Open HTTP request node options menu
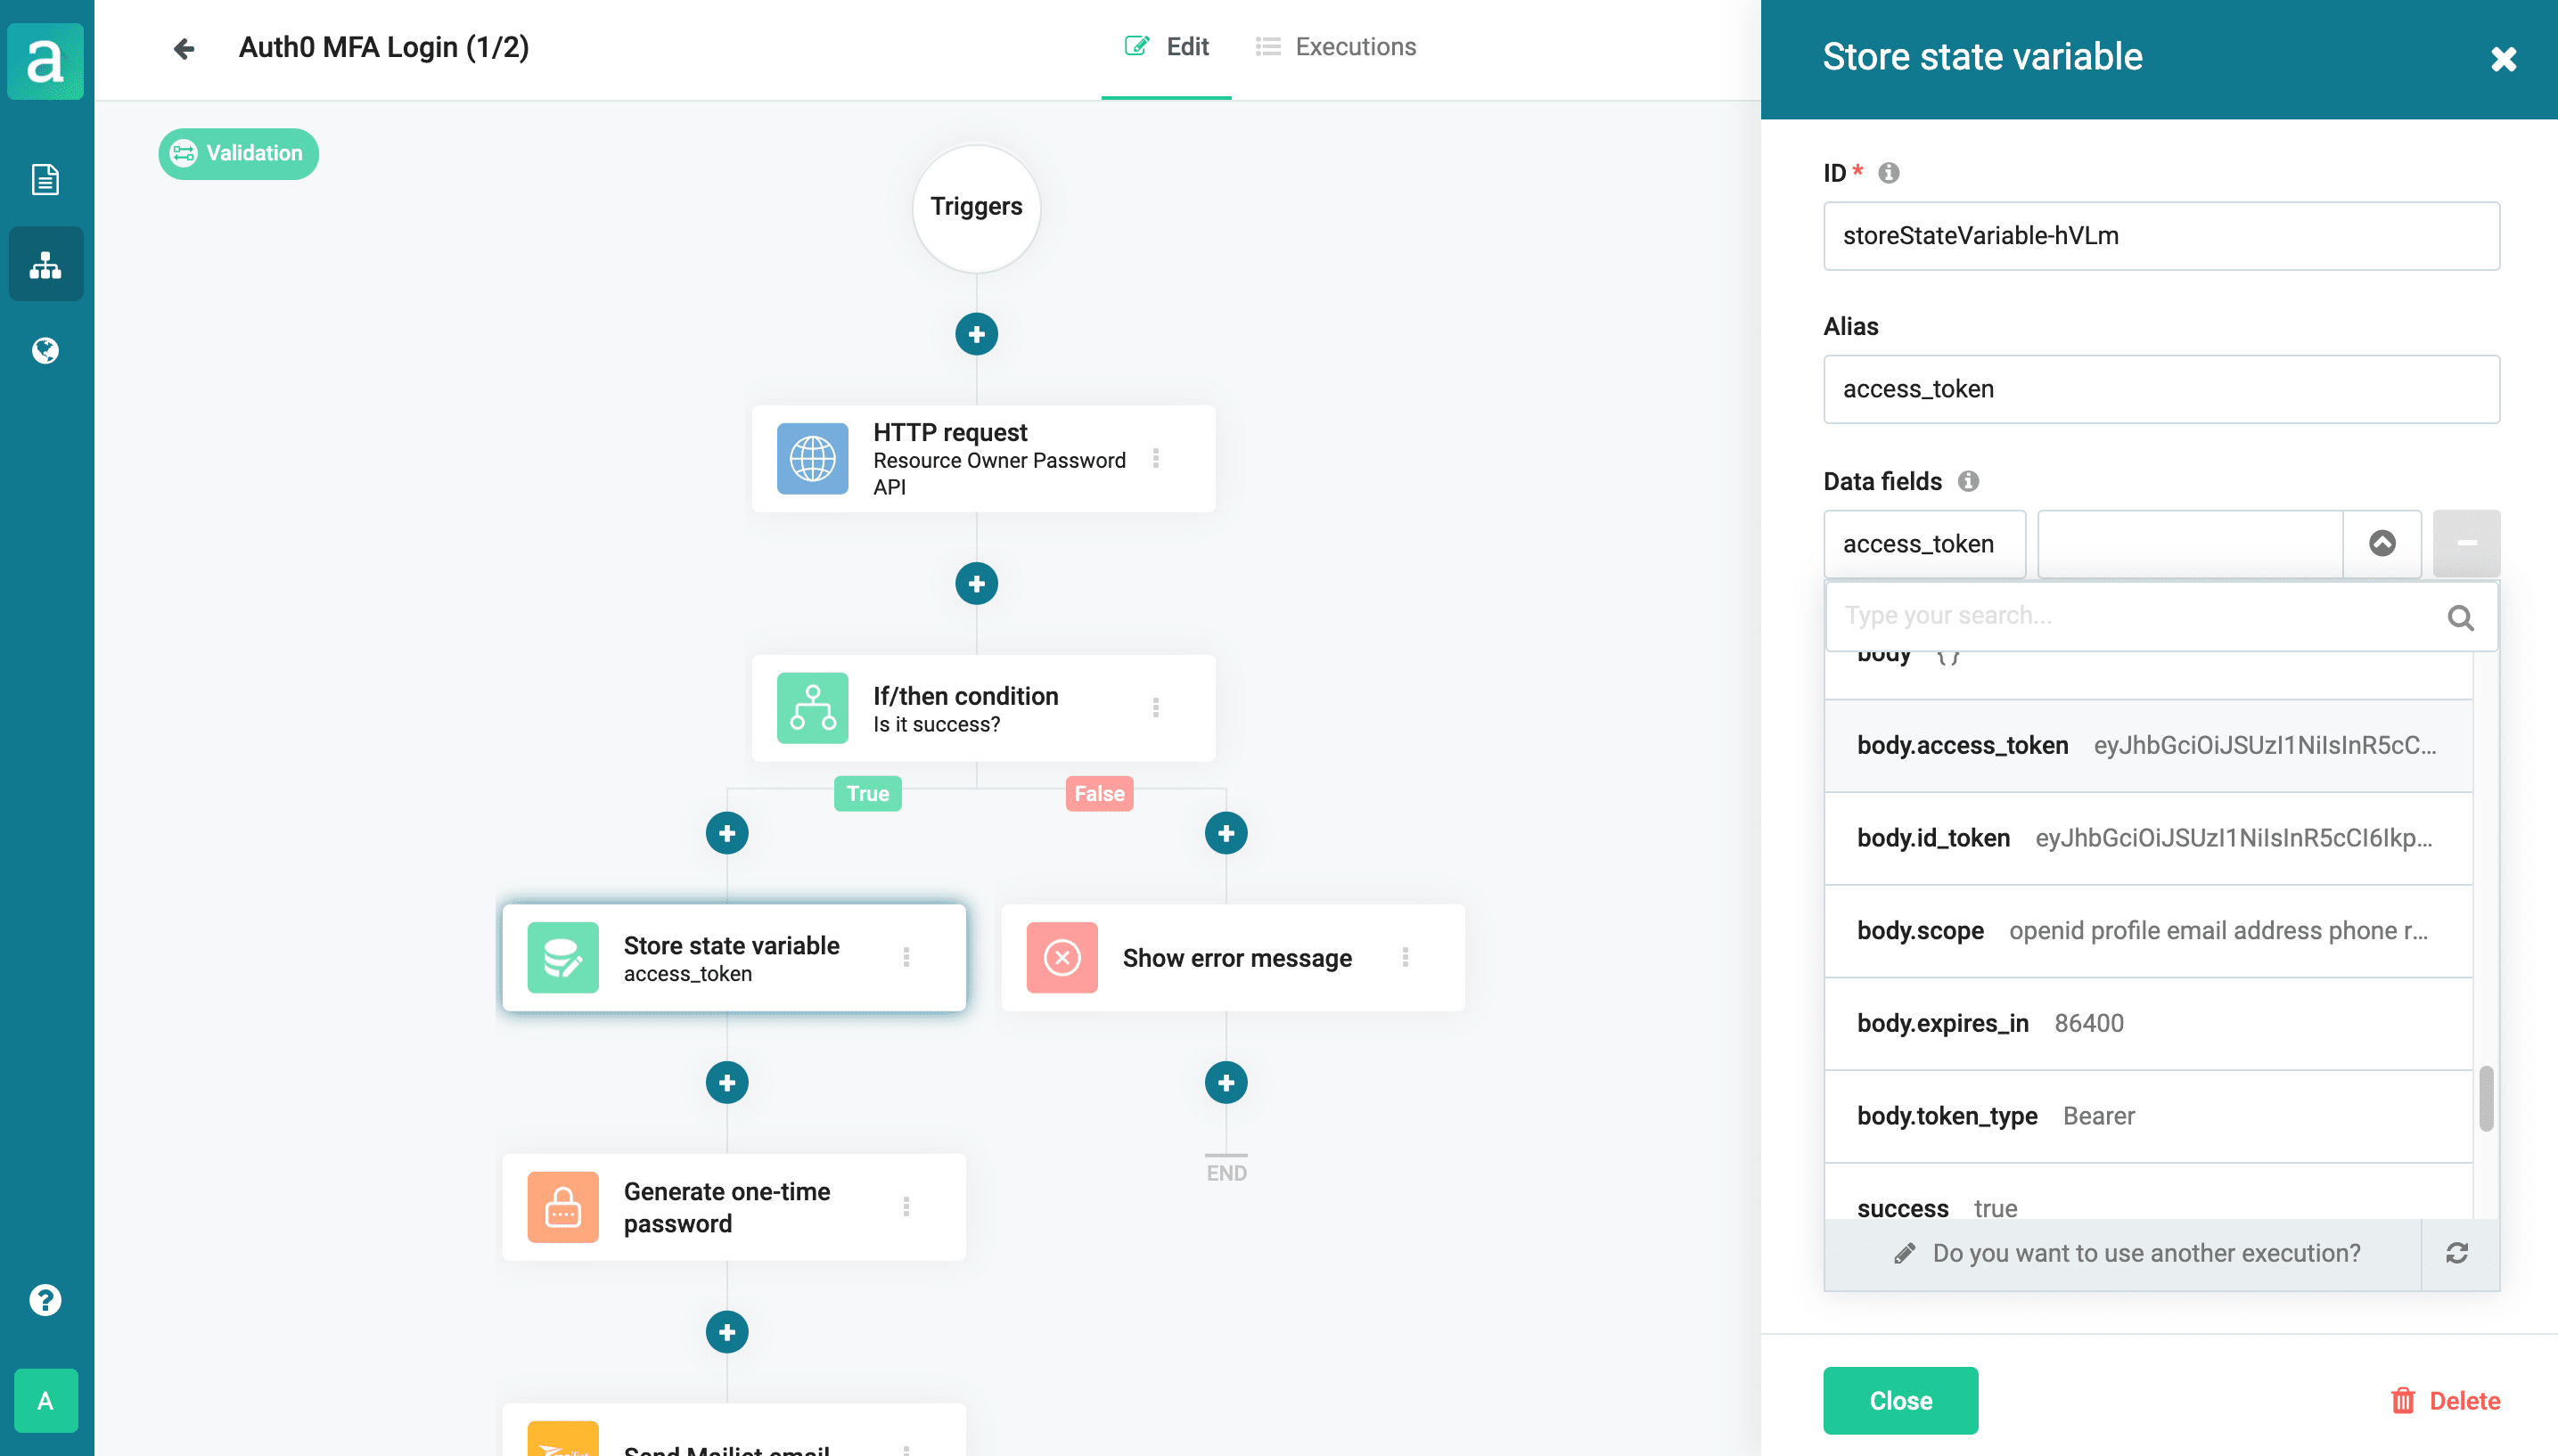The width and height of the screenshot is (2558, 1456). pos(1156,459)
